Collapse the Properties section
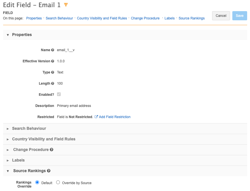 click(8, 35)
